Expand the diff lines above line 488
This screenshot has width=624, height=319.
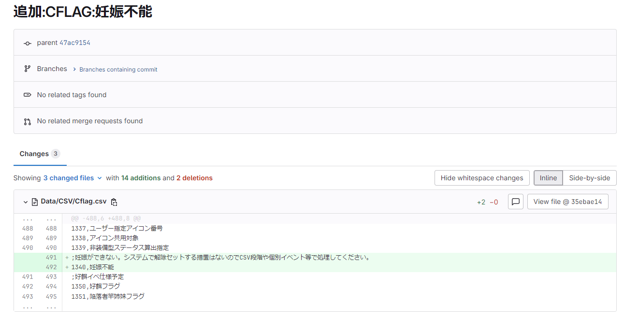[38, 218]
